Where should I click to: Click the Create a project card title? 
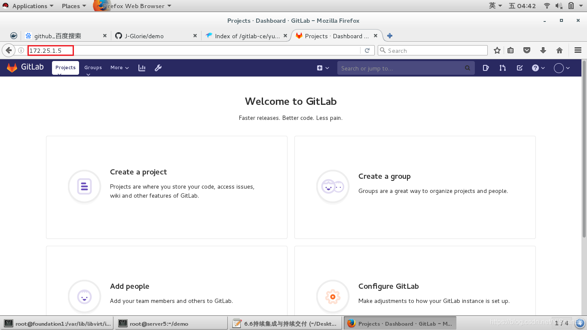tap(138, 172)
